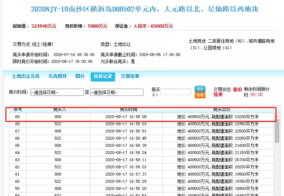Click the 2020NJY-10 land parcel title

point(145,9)
